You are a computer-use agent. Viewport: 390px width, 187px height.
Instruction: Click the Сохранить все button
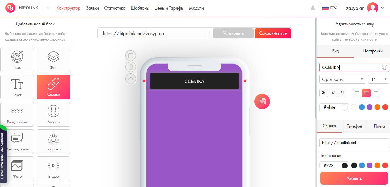[273, 33]
